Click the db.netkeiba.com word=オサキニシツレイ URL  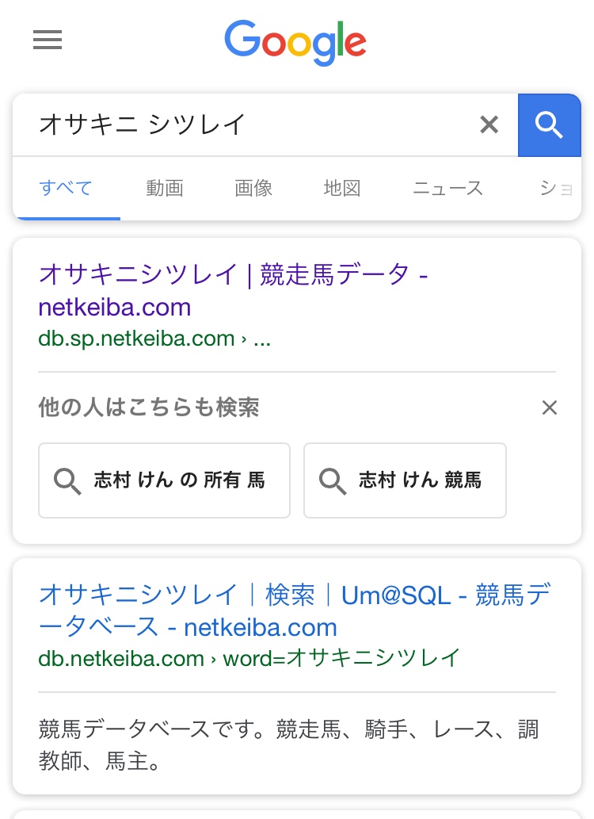249,658
